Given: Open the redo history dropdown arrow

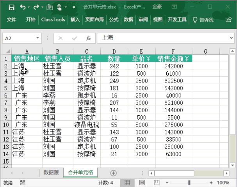Looking at the screenshot, I should (42, 7).
